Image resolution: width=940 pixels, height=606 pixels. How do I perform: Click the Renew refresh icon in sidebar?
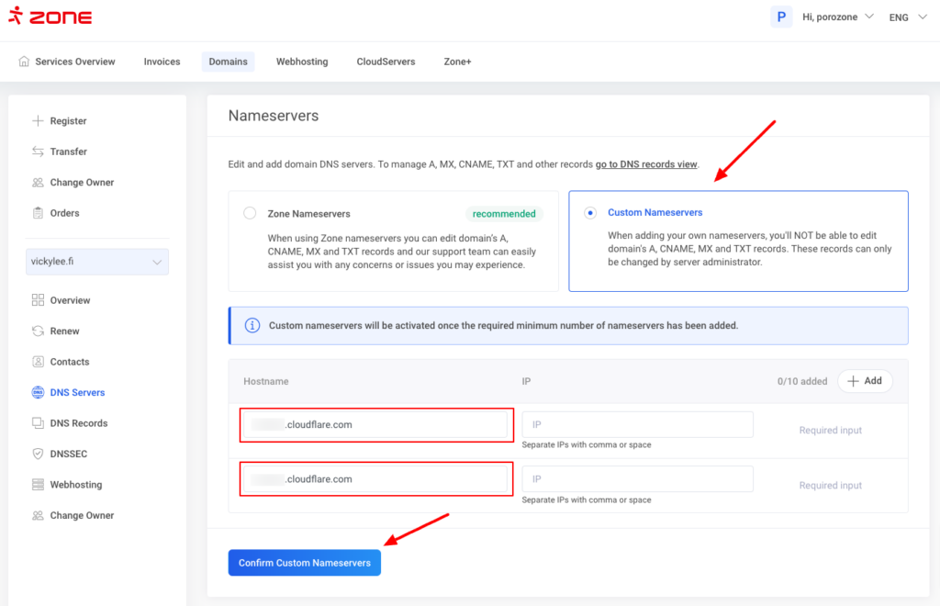tap(38, 331)
